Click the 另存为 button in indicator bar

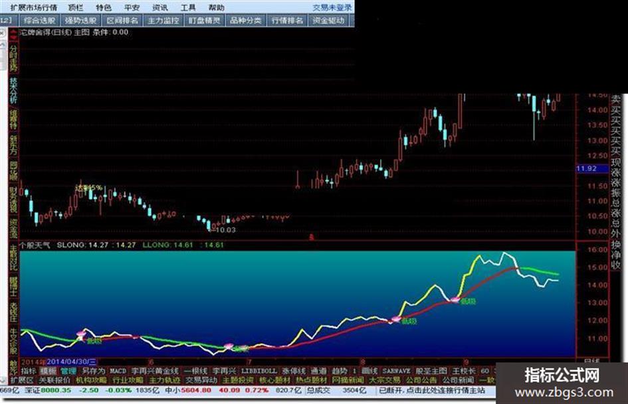pos(94,371)
